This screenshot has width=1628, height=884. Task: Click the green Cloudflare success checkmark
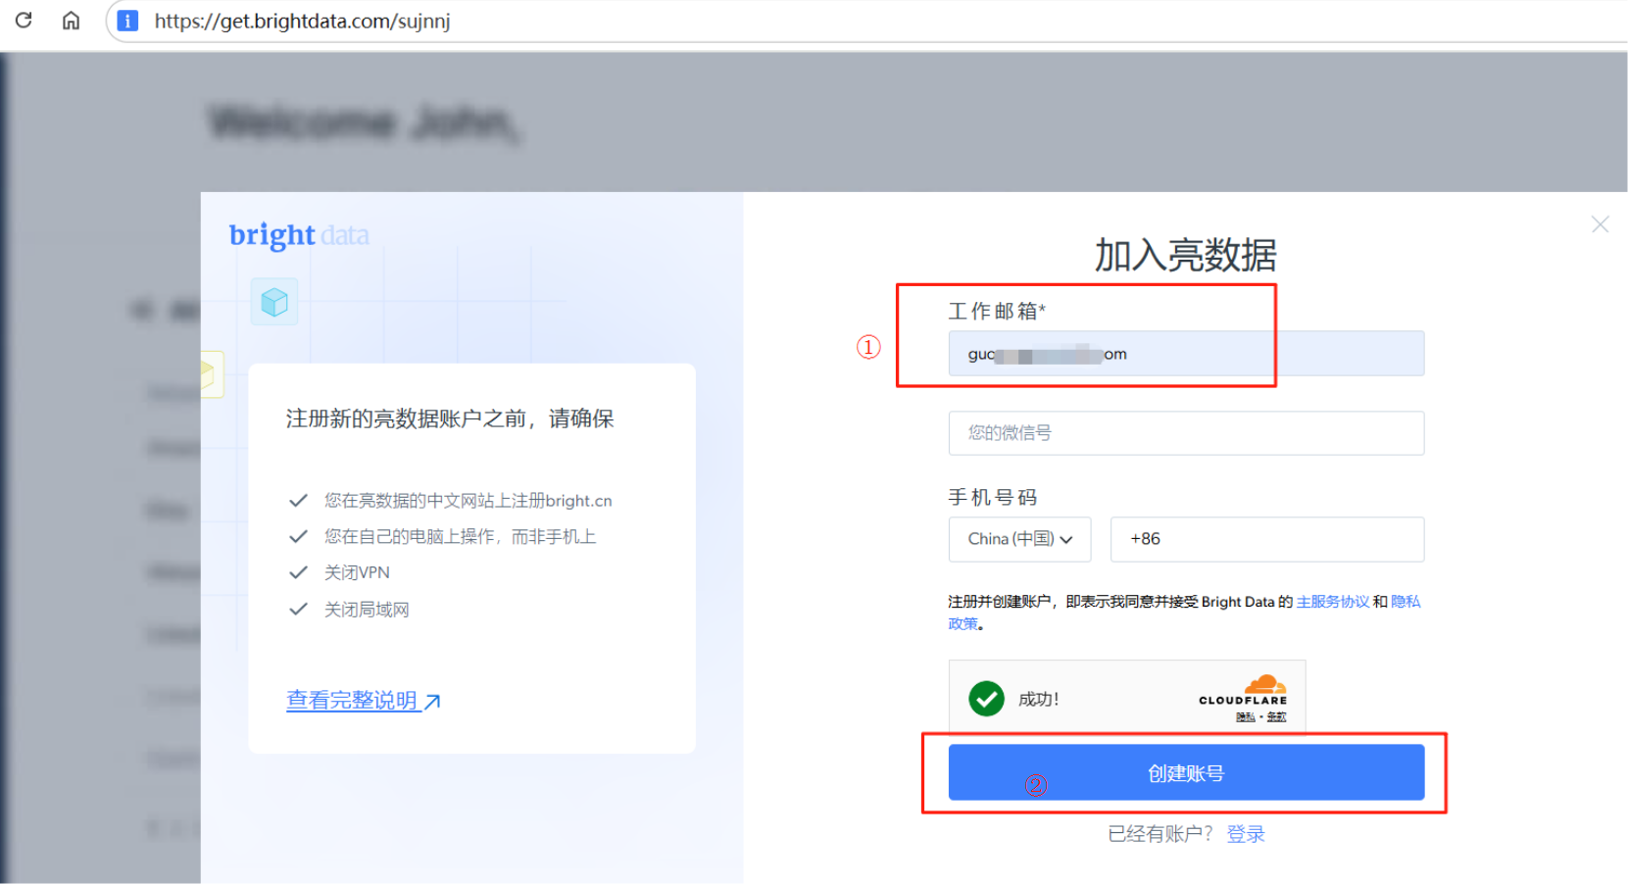(986, 699)
